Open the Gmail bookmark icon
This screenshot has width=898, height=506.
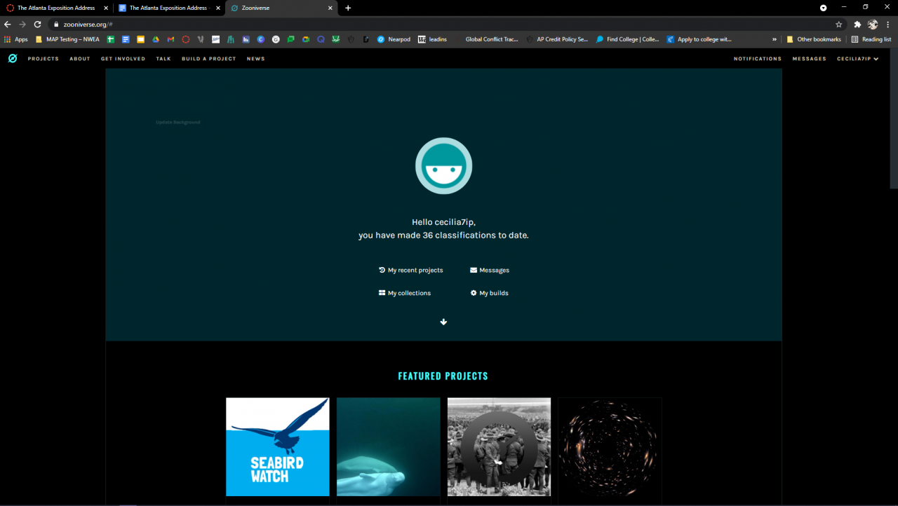170,39
